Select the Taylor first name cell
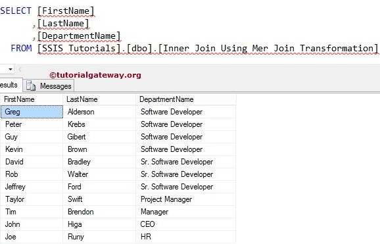 32,199
